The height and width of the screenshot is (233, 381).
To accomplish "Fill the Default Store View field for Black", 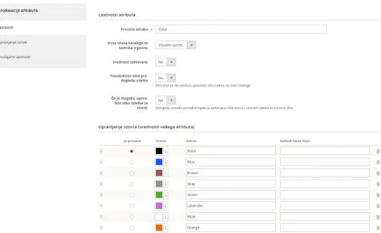I will click(x=325, y=151).
